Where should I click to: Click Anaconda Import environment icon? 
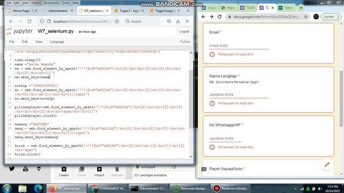point(99,172)
